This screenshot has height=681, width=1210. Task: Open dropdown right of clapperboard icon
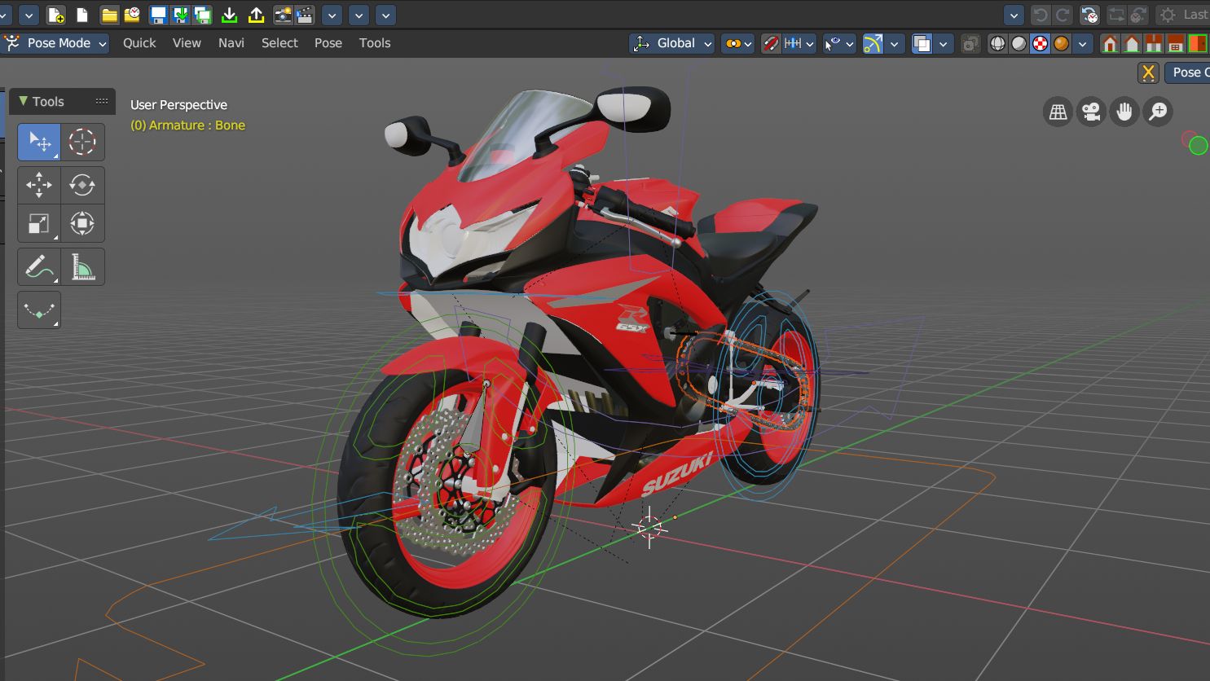point(332,15)
